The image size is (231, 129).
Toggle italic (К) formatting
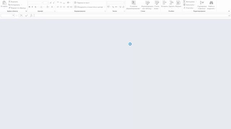click(32, 7)
